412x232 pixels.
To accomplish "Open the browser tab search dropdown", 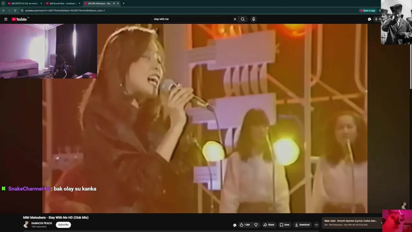I will pyautogui.click(x=3, y=3).
